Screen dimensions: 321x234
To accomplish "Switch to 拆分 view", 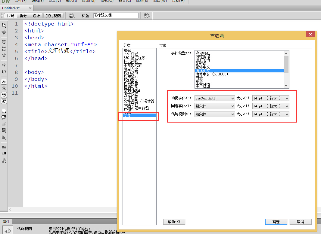I will click(x=23, y=16).
